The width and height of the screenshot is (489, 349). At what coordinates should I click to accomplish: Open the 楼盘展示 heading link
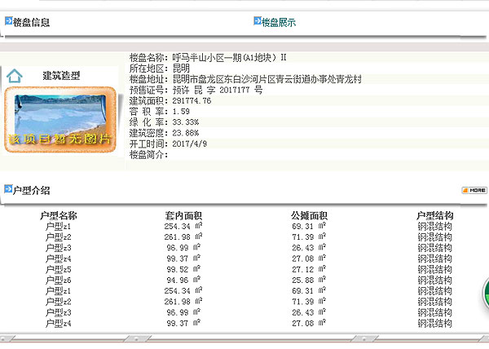pyautogui.click(x=279, y=23)
